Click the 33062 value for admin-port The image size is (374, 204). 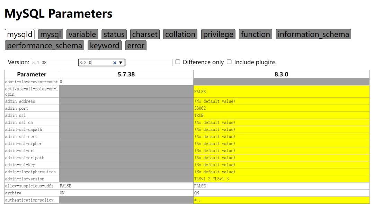[x=200, y=108]
